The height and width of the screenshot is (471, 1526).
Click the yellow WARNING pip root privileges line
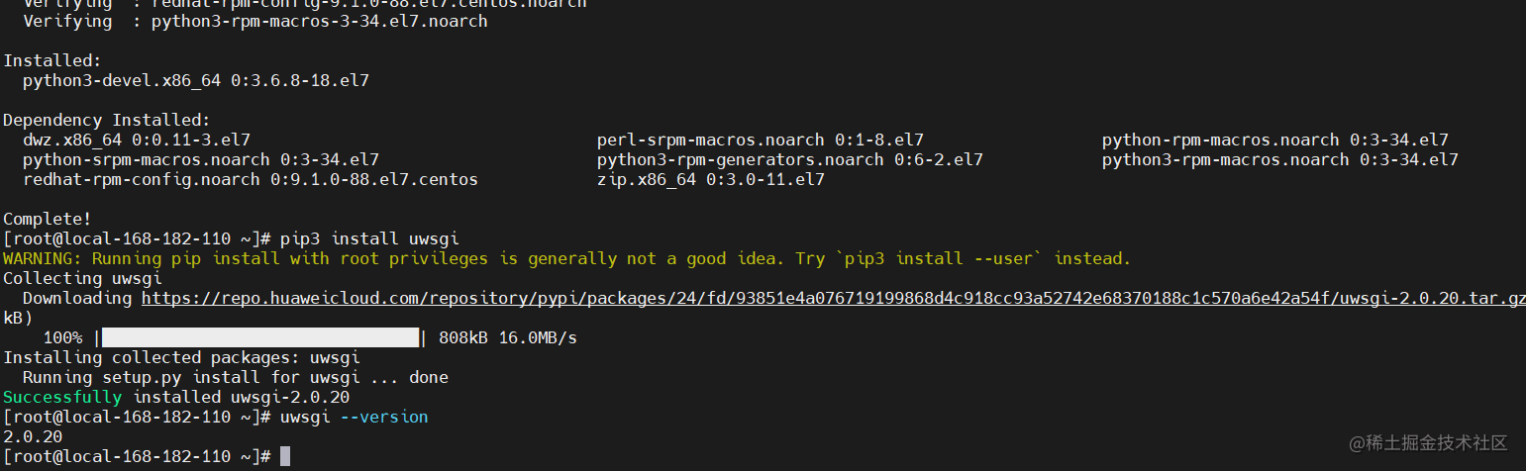pyautogui.click(x=566, y=258)
